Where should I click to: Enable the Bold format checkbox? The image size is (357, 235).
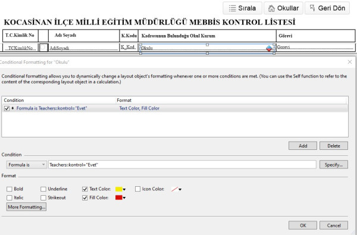[10, 189]
